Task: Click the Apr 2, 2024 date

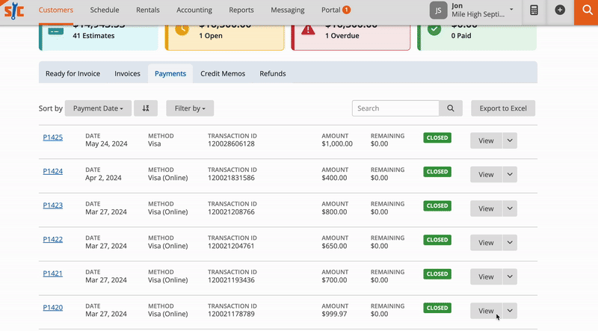Action: click(x=103, y=178)
